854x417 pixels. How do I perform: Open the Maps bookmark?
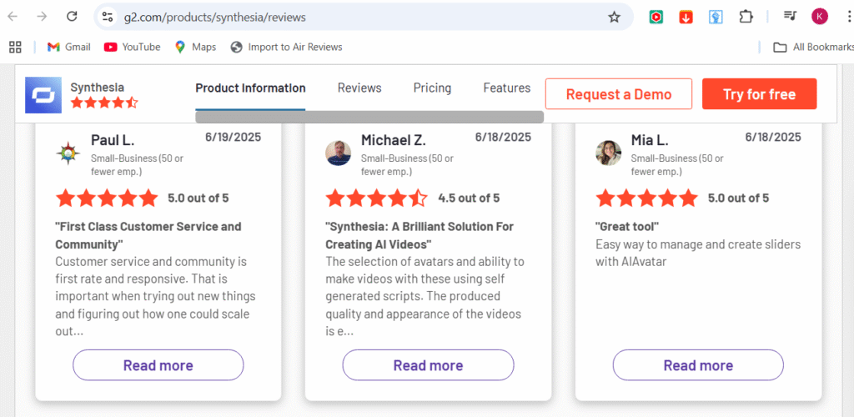195,47
